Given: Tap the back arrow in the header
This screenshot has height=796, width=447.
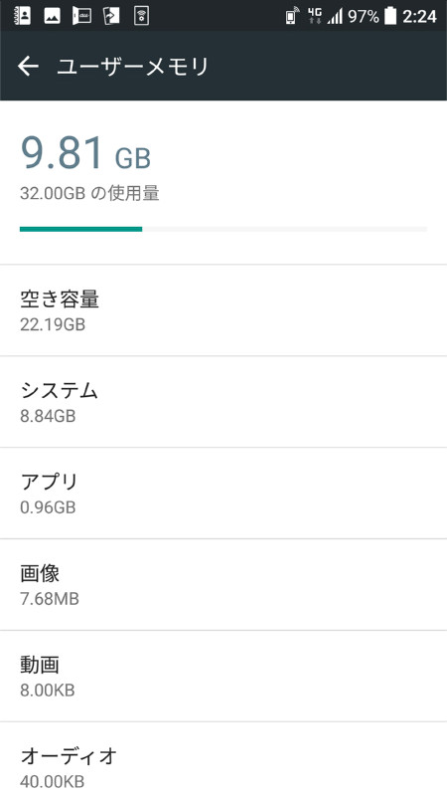Looking at the screenshot, I should click(28, 66).
